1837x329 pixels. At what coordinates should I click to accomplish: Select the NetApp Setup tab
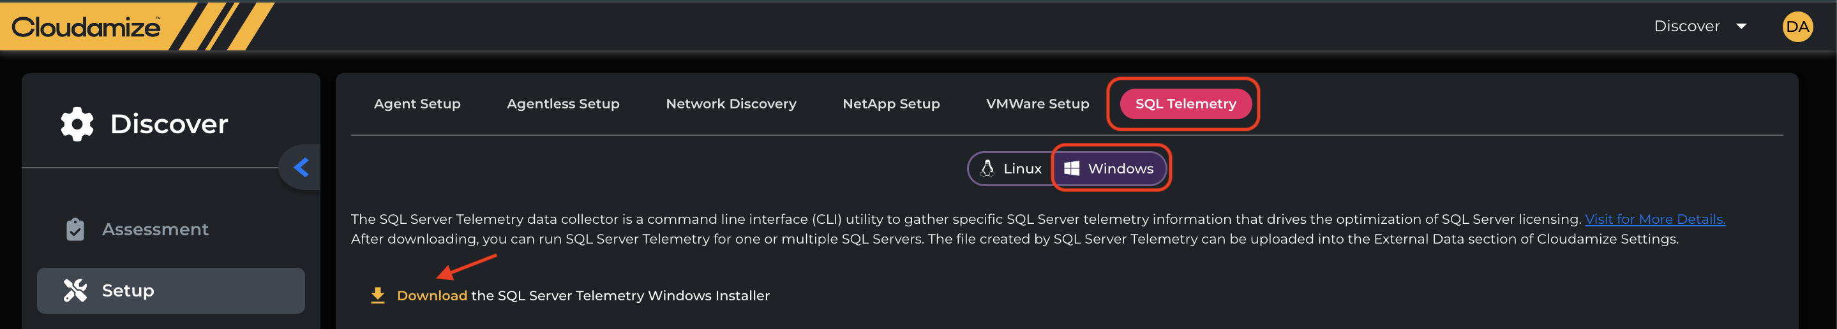coord(890,104)
